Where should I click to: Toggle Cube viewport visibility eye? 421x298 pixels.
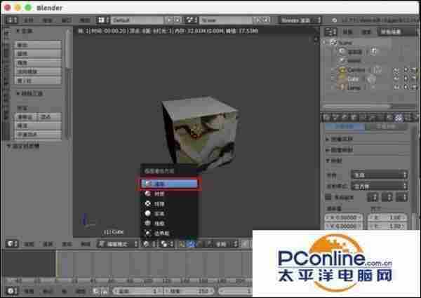click(x=396, y=79)
